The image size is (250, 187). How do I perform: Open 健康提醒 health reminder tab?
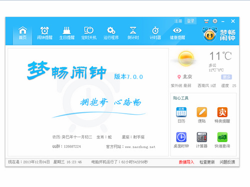click(177, 33)
